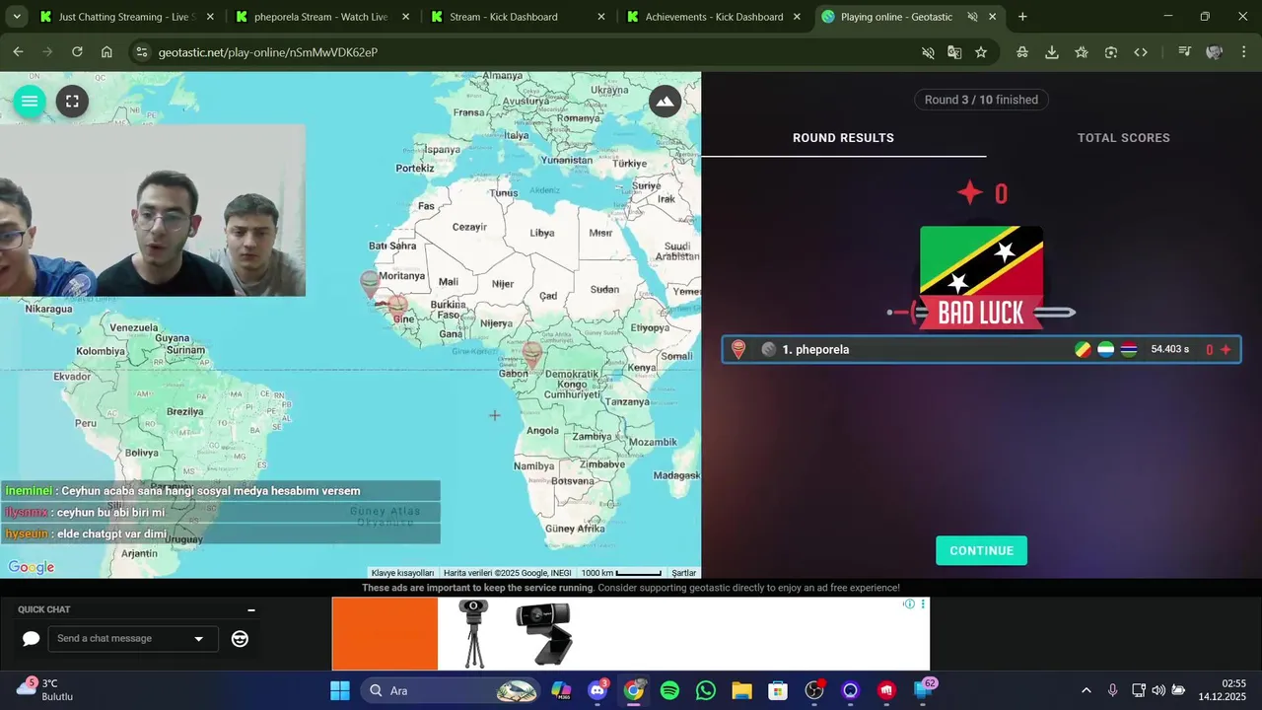The image size is (1262, 710).
Task: Open File Explorer from taskbar
Action: (x=741, y=690)
